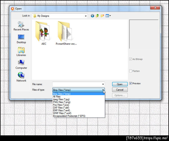Select Network in the places bar
The height and width of the screenshot is (141, 169).
click(21, 77)
